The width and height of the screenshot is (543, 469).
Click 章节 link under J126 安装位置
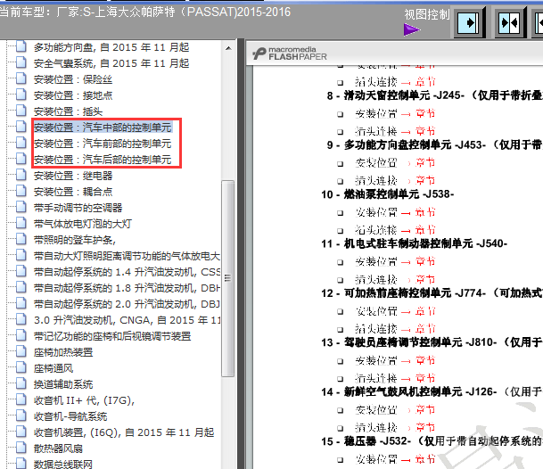pos(425,410)
